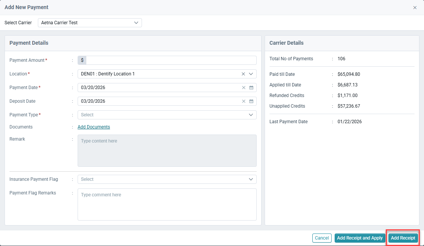424x246 pixels.
Task: Clear the Payment Date value
Action: tap(244, 88)
